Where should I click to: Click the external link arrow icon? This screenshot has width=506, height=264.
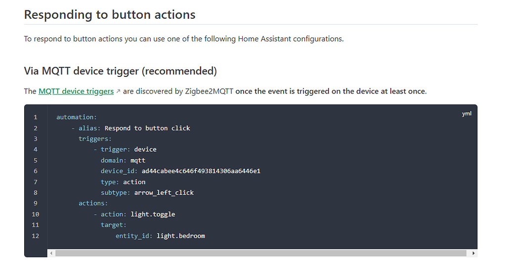click(x=118, y=92)
